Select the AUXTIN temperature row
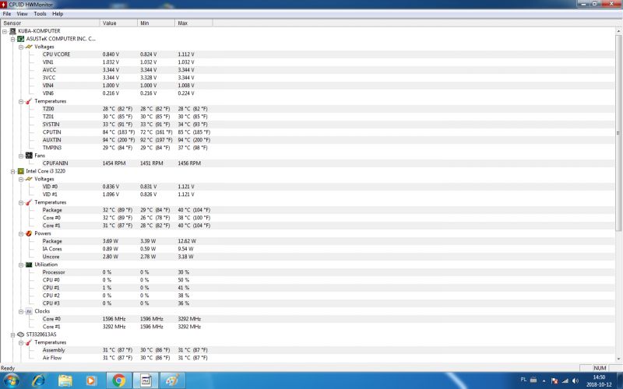This screenshot has height=389, width=623. (308, 140)
